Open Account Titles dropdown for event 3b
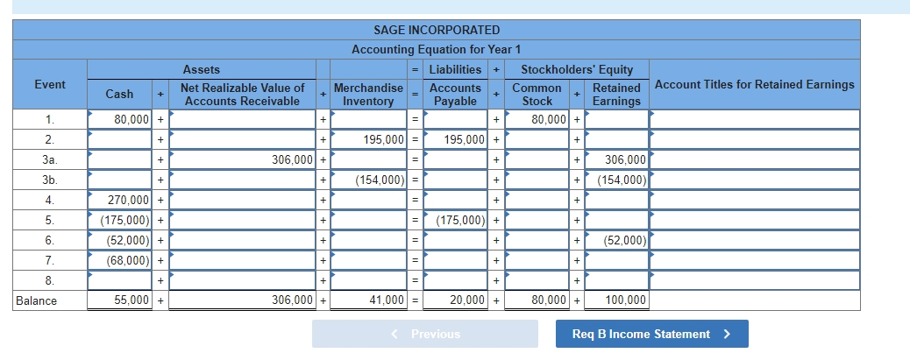This screenshot has height=353, width=910. pyautogui.click(x=755, y=180)
